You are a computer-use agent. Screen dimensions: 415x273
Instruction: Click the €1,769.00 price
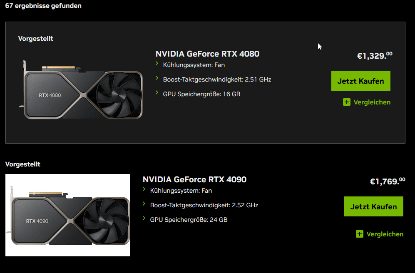(388, 181)
